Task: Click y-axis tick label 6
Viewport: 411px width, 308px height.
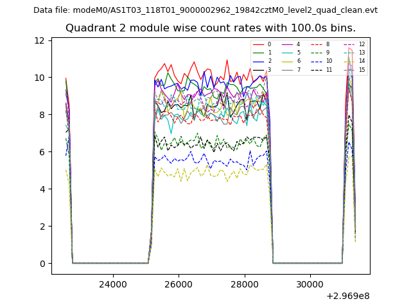Action: (42, 152)
